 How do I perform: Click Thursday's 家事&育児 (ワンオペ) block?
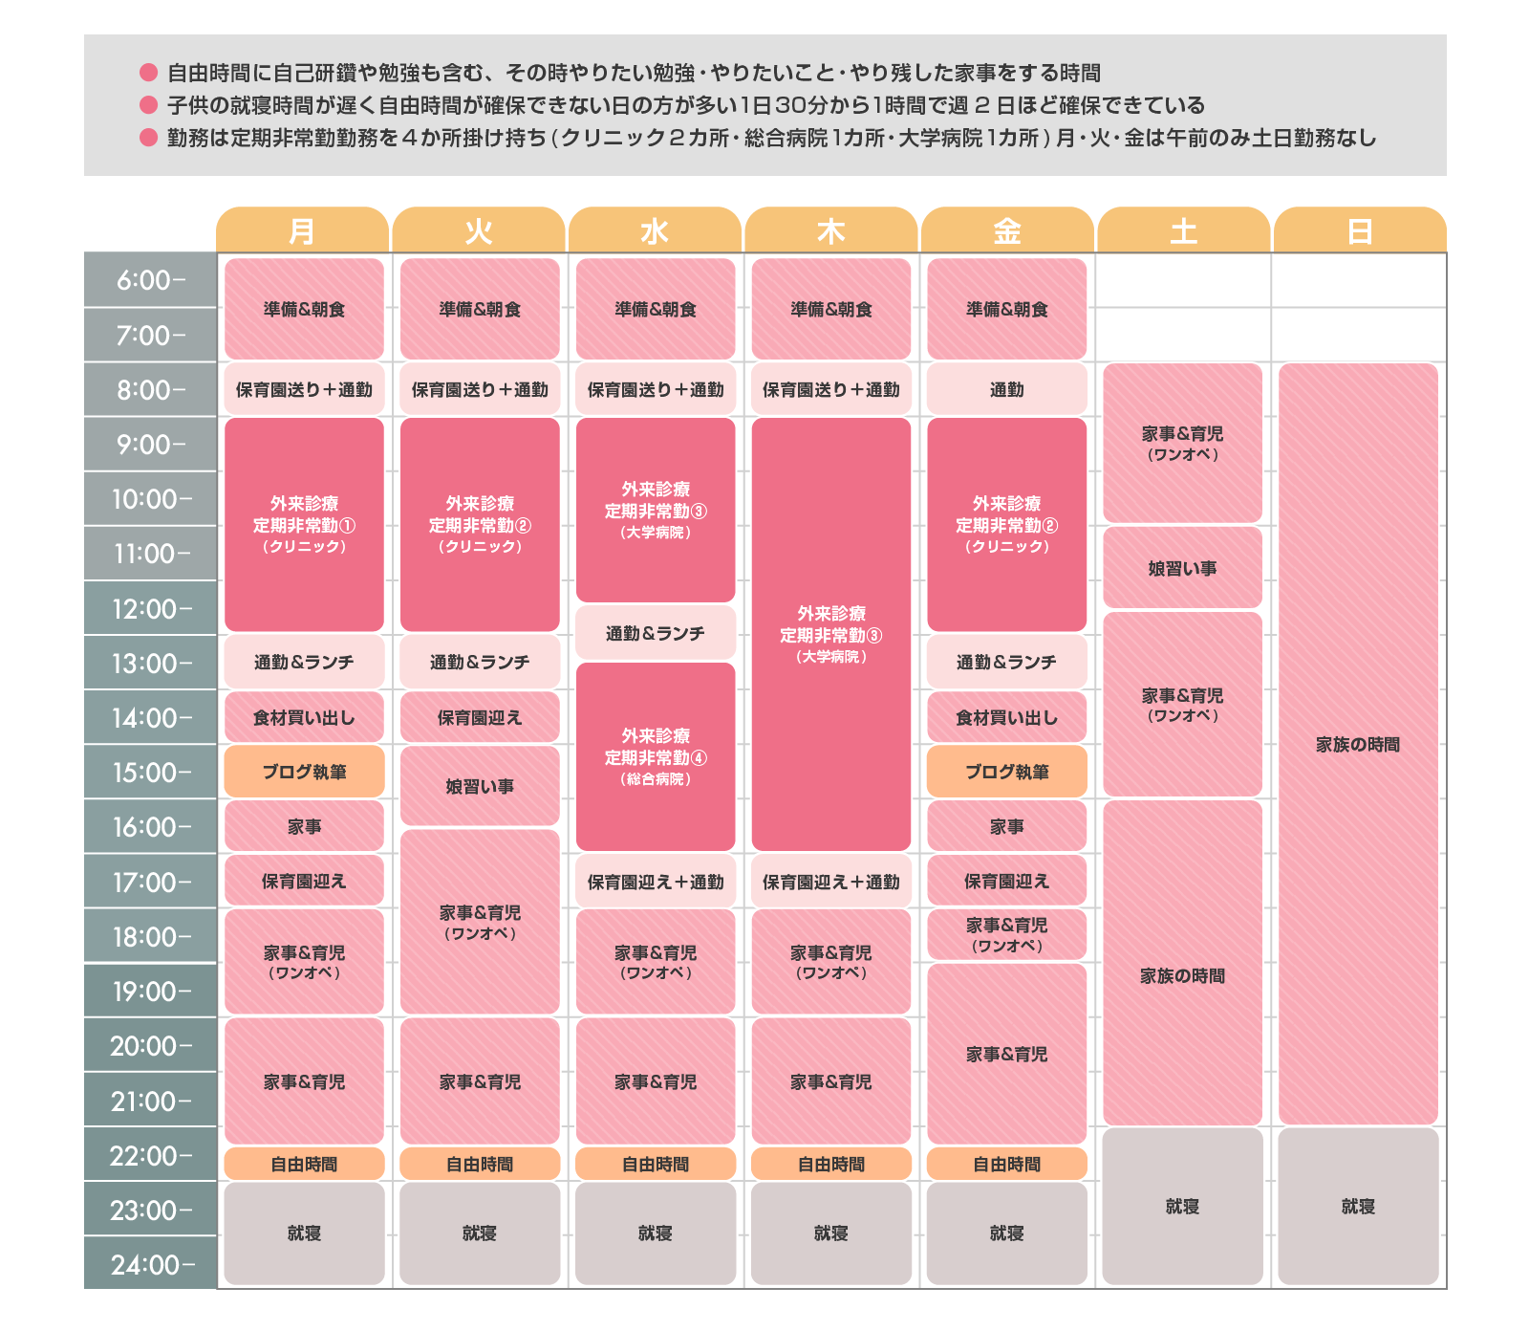point(831,962)
